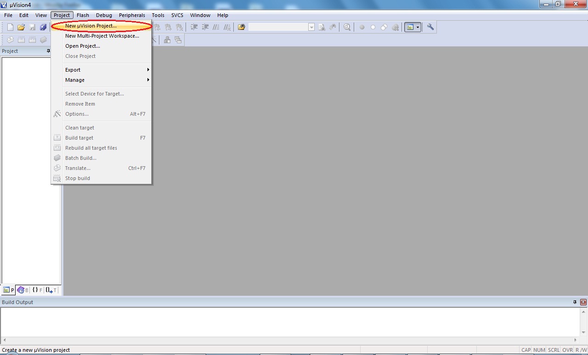Screen dimensions: 588x355
Task: Click the Manage Components icon in build toolbar
Action: point(167,40)
